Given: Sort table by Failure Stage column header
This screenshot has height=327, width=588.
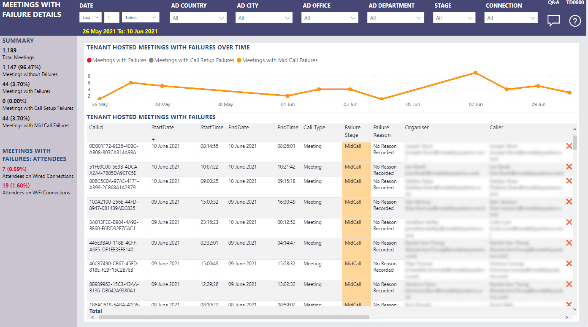Looking at the screenshot, I should point(353,131).
